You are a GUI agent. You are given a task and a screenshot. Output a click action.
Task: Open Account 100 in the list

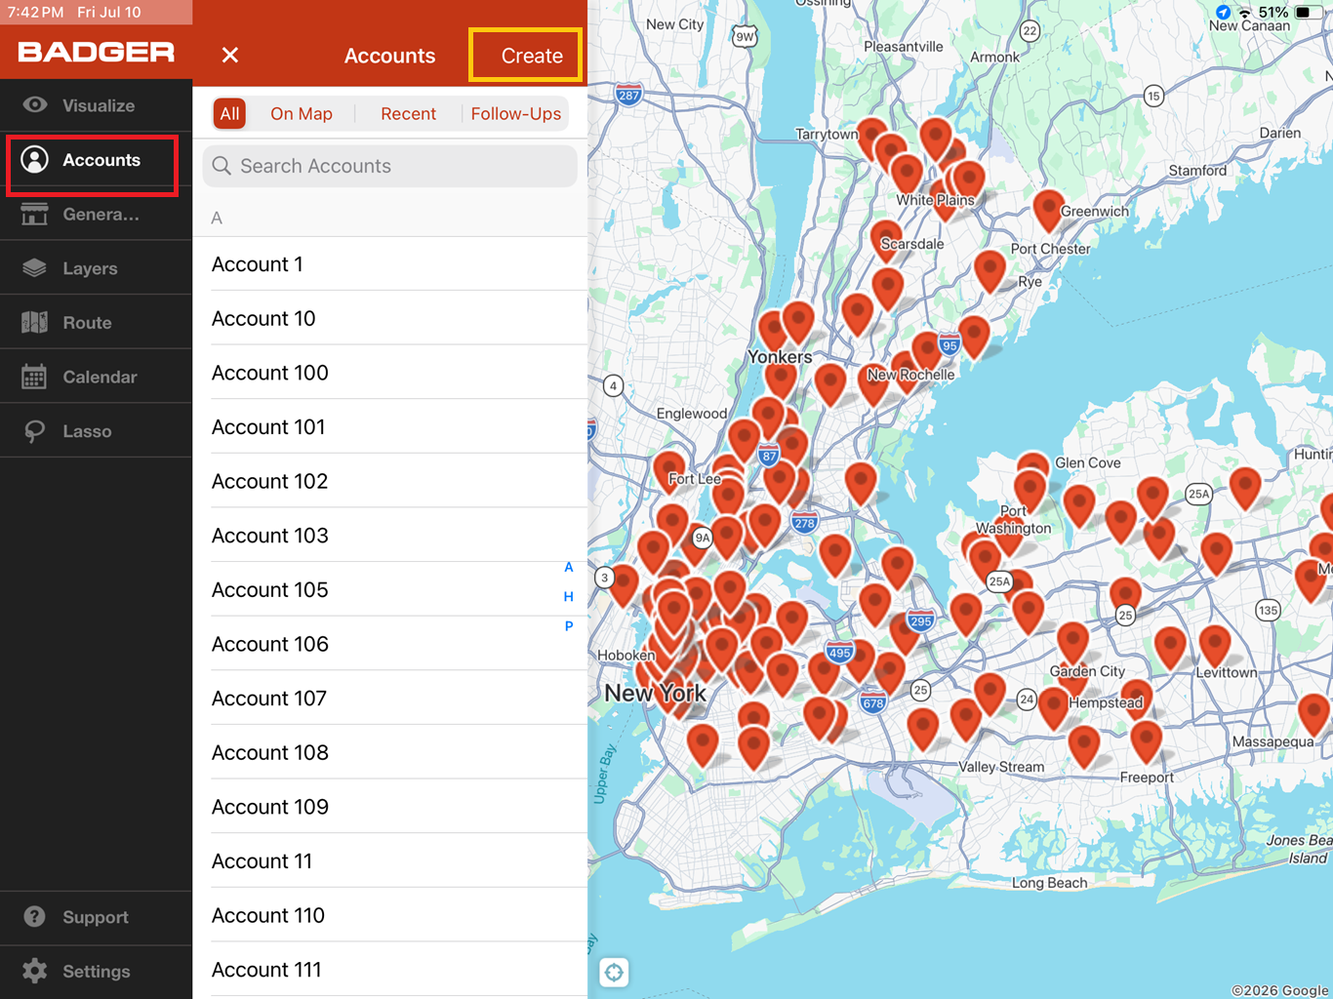tap(390, 373)
